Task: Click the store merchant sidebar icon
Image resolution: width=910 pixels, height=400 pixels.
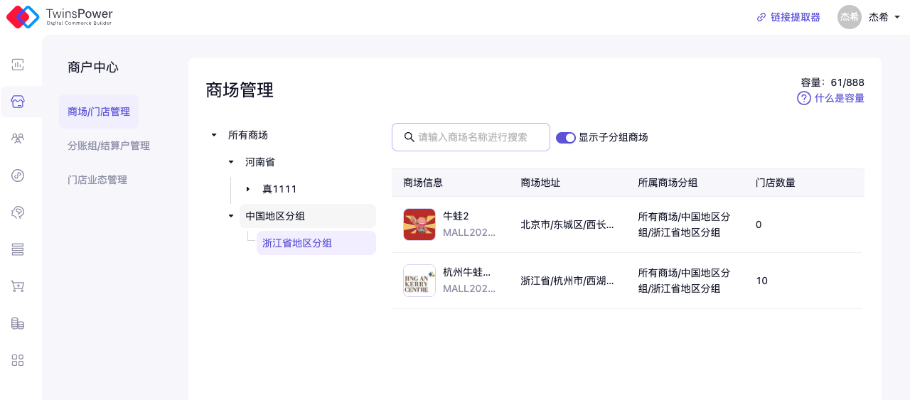Action: click(18, 102)
